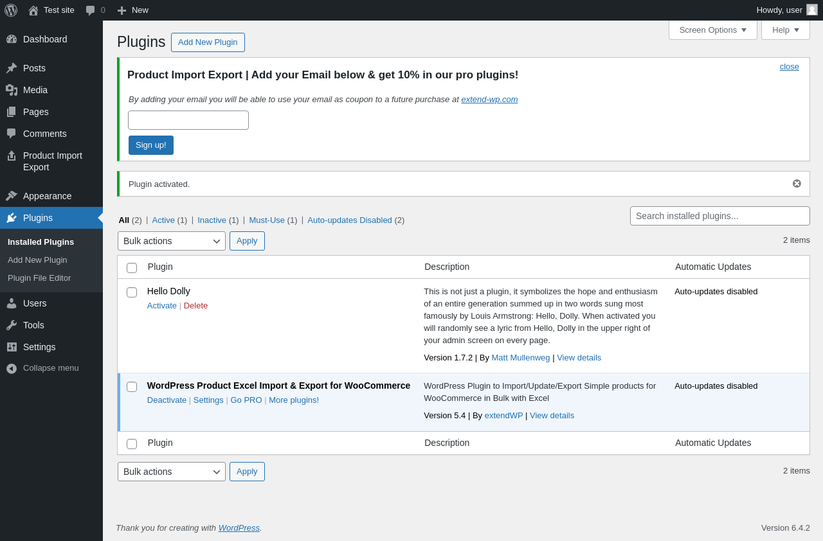Filter plugins by Inactive
Viewport: 823px width, 541px height.
(212, 220)
